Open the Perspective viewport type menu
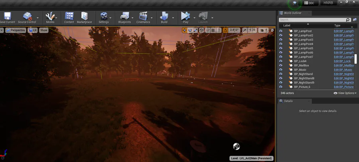359x162 pixels. pos(15,30)
